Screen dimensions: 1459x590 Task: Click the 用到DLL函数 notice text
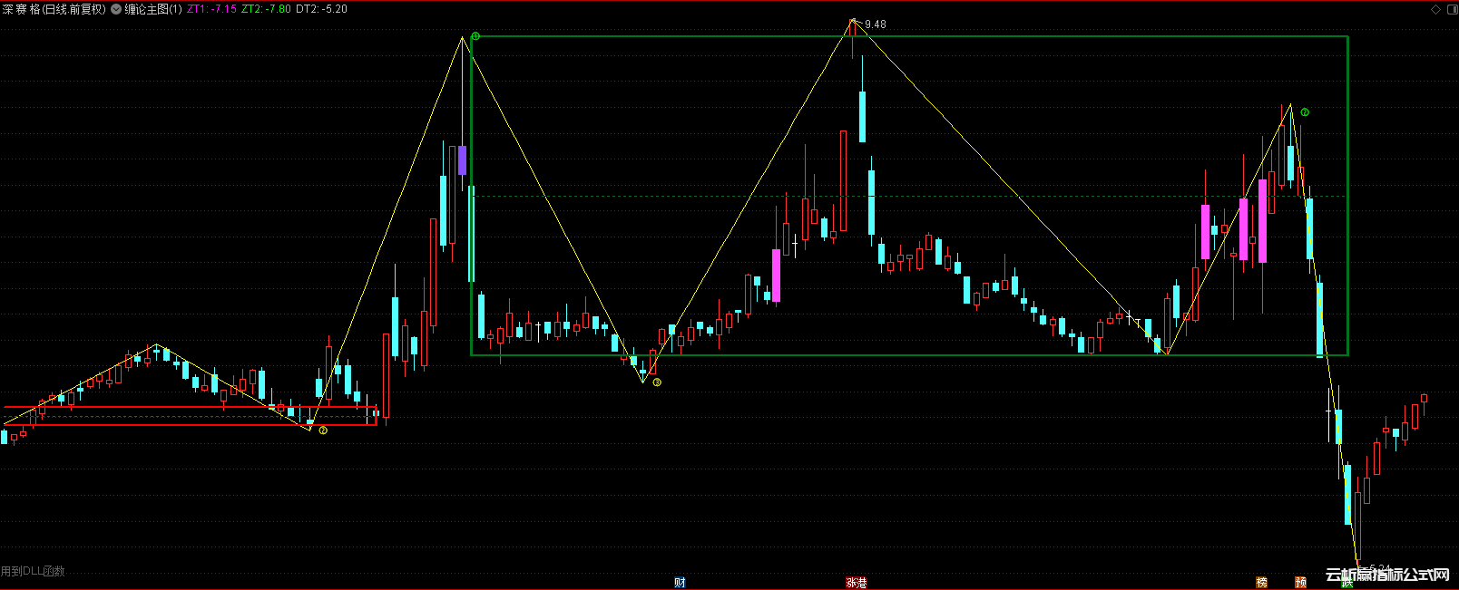point(33,571)
